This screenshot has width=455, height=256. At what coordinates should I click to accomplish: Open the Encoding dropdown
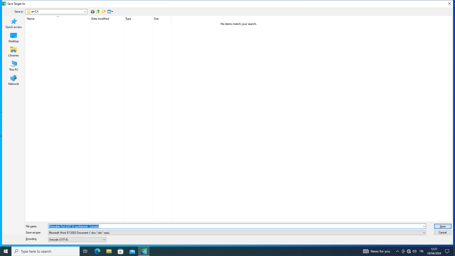coord(104,240)
